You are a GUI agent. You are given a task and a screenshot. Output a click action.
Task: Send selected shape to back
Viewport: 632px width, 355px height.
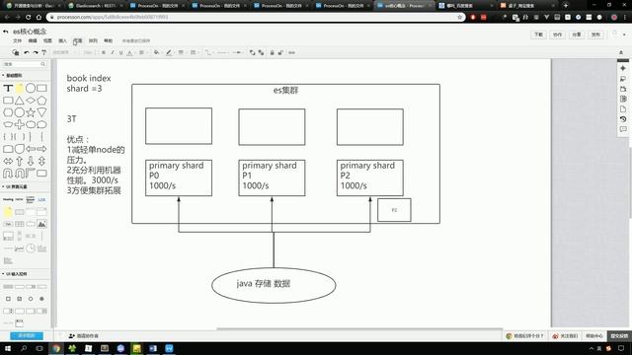click(x=261, y=52)
